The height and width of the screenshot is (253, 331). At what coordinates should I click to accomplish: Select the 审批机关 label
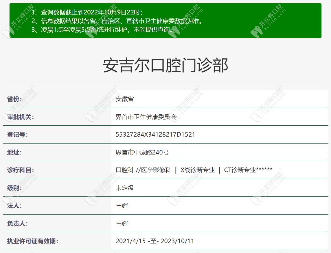[x=21, y=117]
